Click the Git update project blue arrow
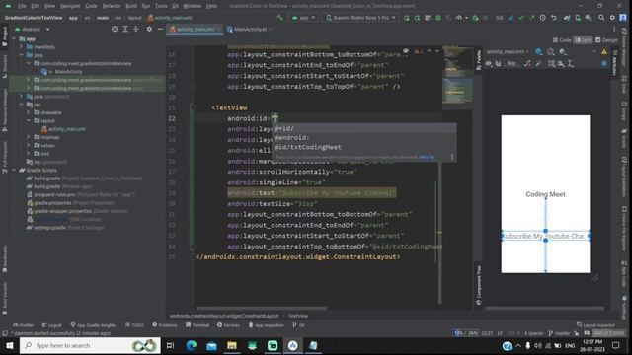632x355 pixels. point(511,18)
